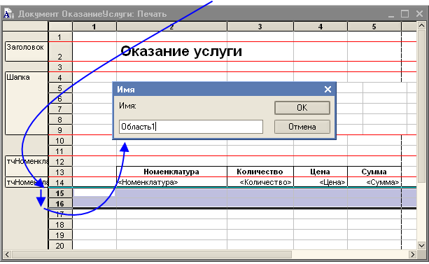Viewport: 429px width, 264px height.
Task: Click the vertical scrollbar up arrow
Action: [x=421, y=26]
